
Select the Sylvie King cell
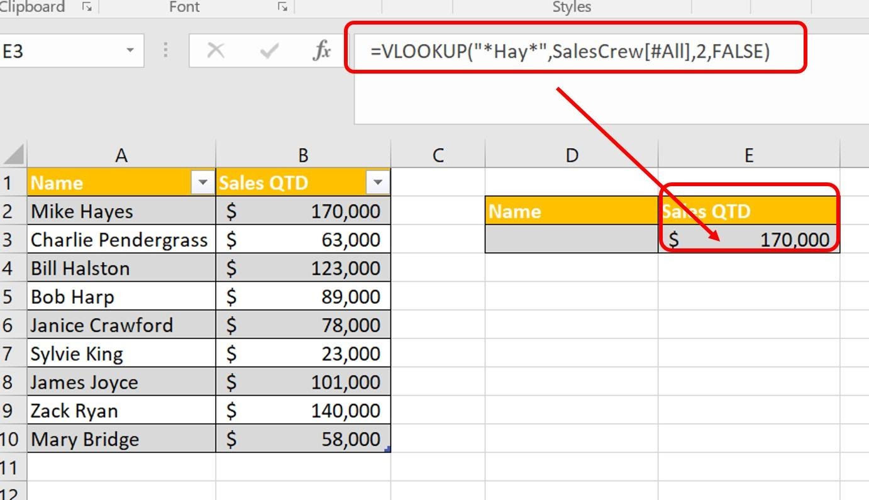(x=121, y=353)
